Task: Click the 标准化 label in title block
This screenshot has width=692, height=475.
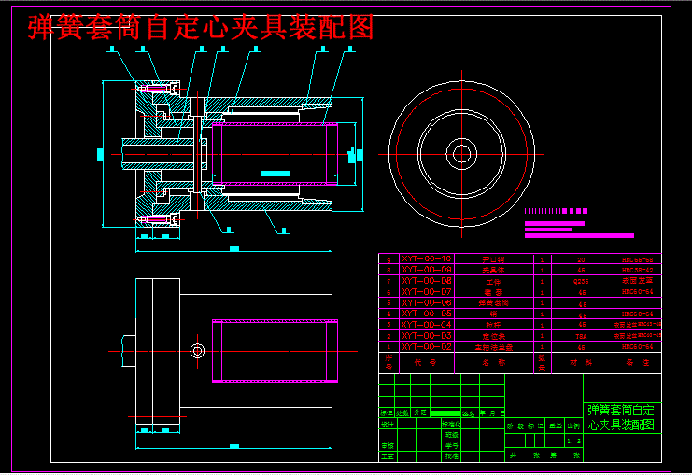Action: click(451, 425)
